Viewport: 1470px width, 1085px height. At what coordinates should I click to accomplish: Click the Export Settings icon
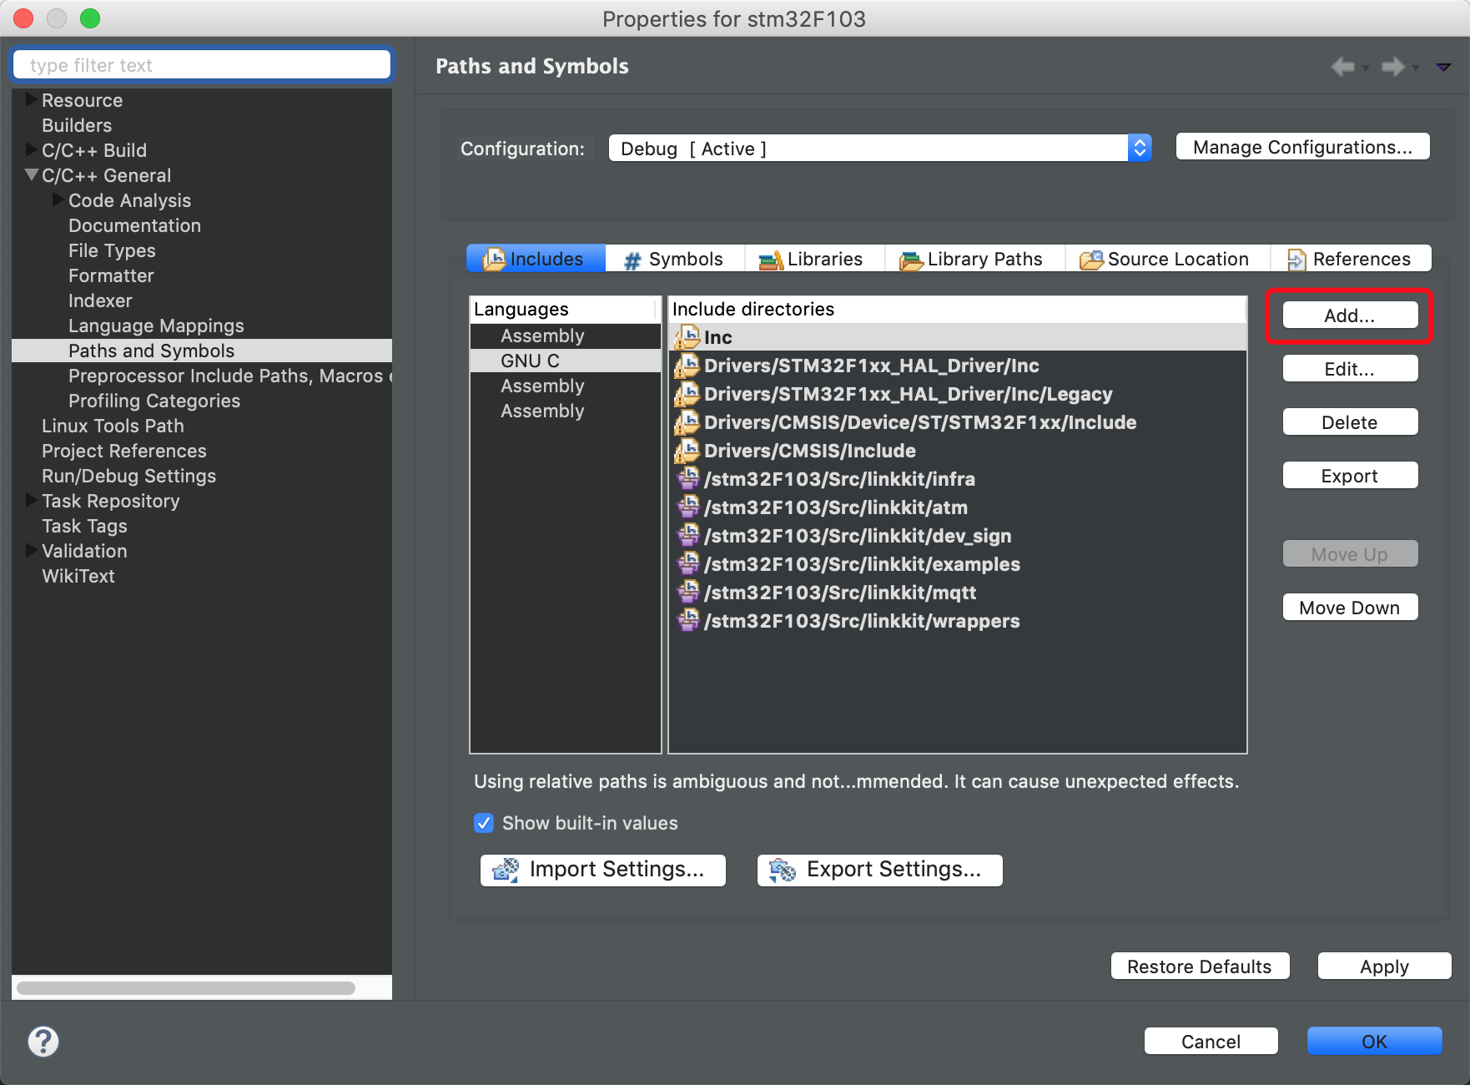tap(783, 870)
